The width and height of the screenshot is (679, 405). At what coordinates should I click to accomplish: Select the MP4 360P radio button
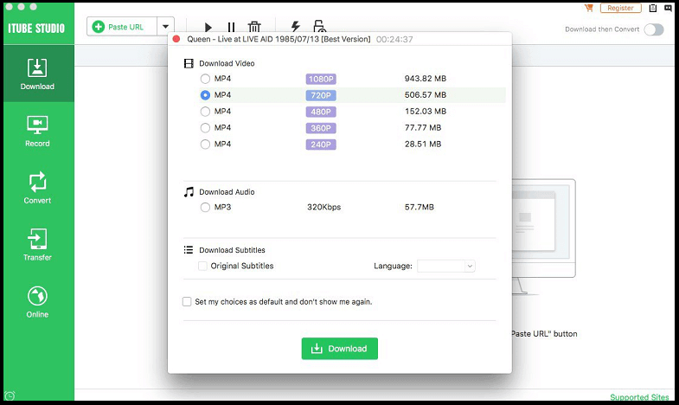pyautogui.click(x=205, y=128)
